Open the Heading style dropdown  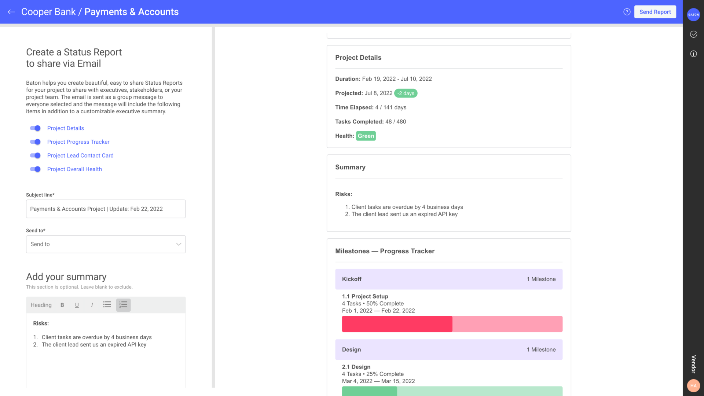[41, 305]
